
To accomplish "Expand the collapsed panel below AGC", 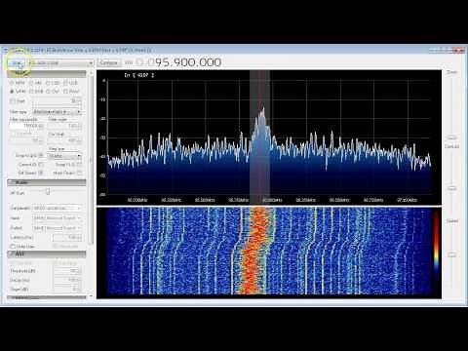I will click(47, 297).
